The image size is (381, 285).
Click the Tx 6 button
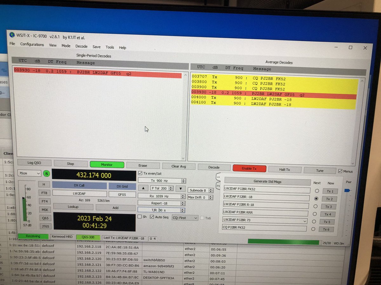326,229
